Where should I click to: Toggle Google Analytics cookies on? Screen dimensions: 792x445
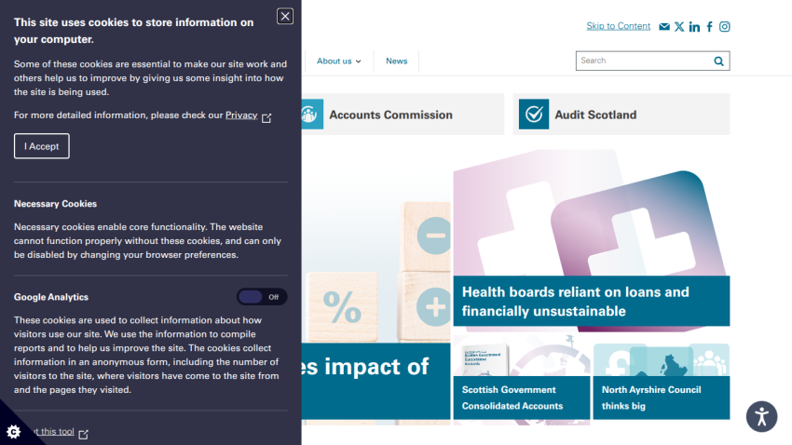[262, 297]
